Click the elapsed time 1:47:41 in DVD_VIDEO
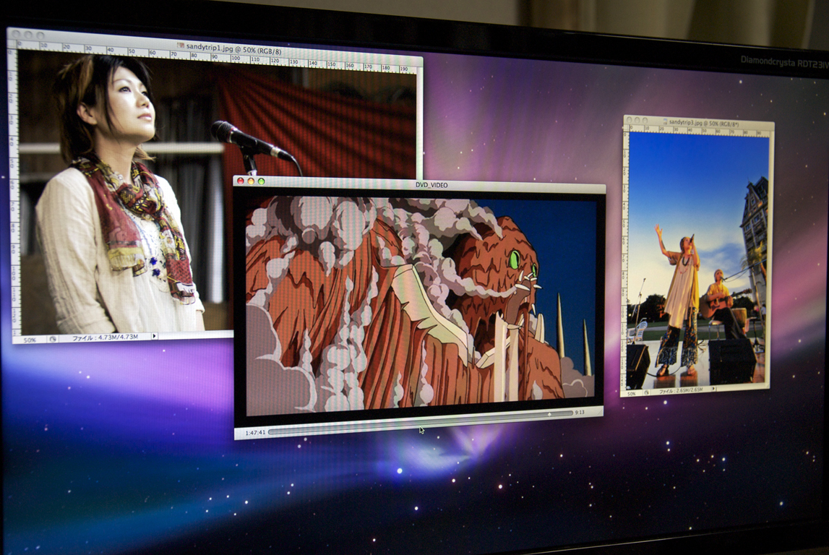Viewport: 829px width, 555px height. (255, 432)
